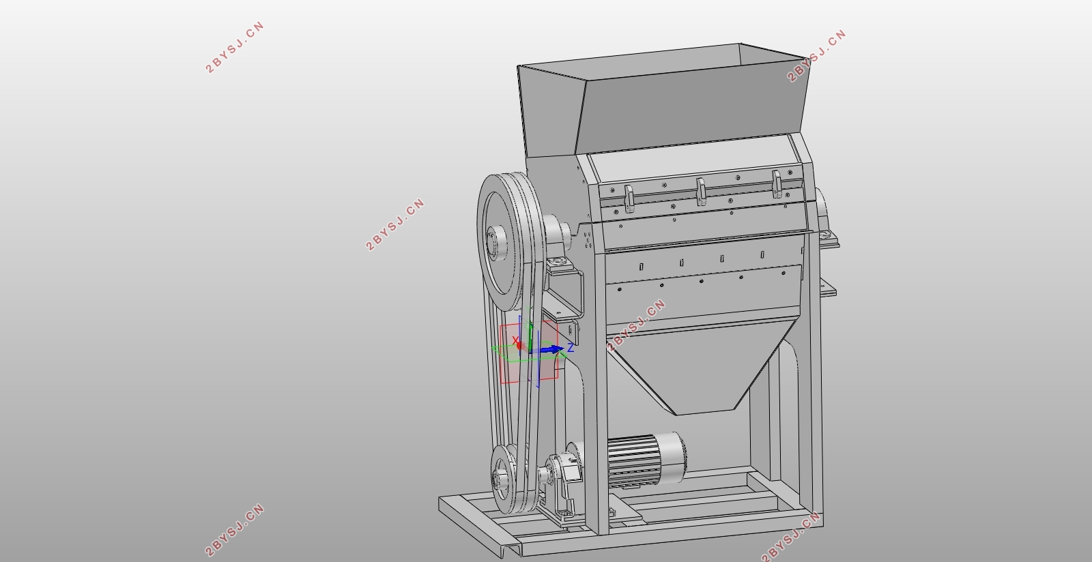Select the green Y axis arrow
Image resolution: width=1092 pixels, height=562 pixels.
[x=530, y=336]
